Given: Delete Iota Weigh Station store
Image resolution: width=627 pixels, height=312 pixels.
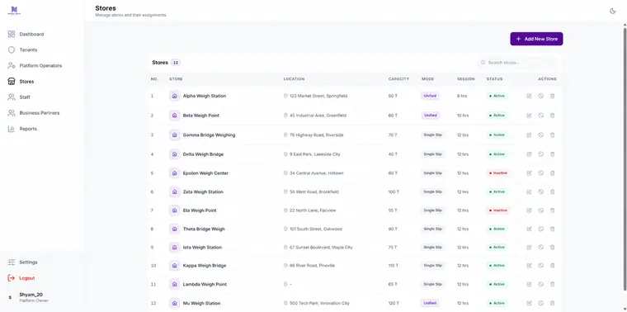Looking at the screenshot, I should pos(552,248).
